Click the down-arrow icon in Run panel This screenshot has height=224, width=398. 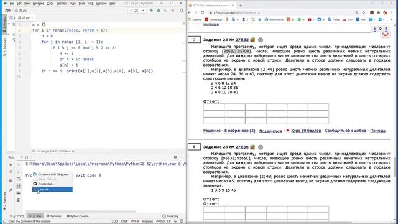coord(18,172)
